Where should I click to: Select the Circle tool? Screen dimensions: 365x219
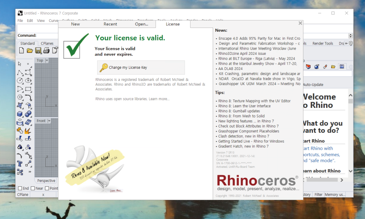click(x=20, y=81)
